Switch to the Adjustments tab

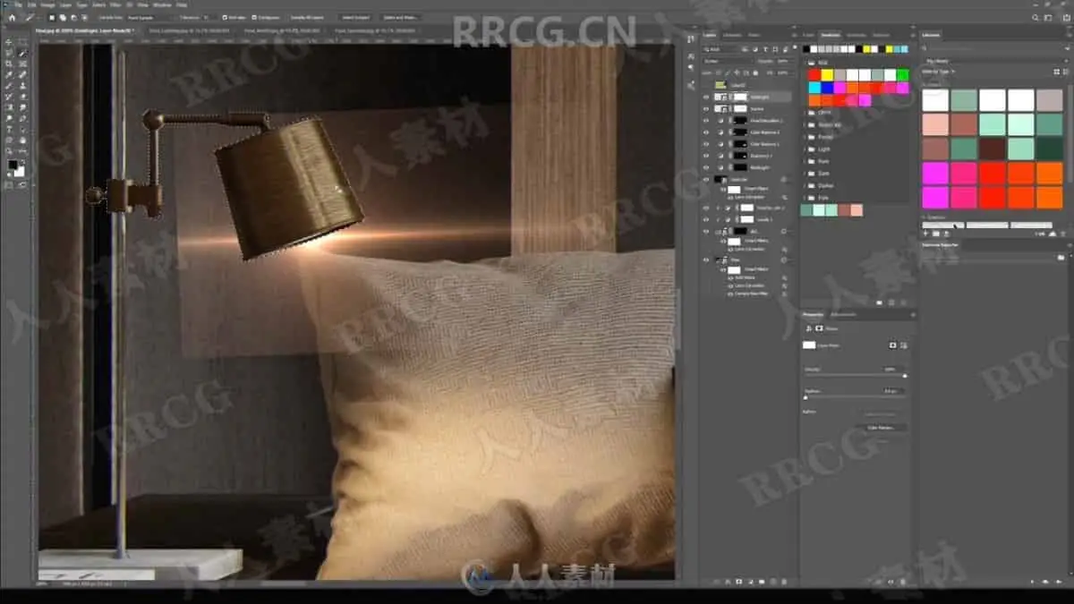(x=843, y=314)
